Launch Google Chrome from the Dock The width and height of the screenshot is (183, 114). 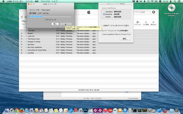17,110
